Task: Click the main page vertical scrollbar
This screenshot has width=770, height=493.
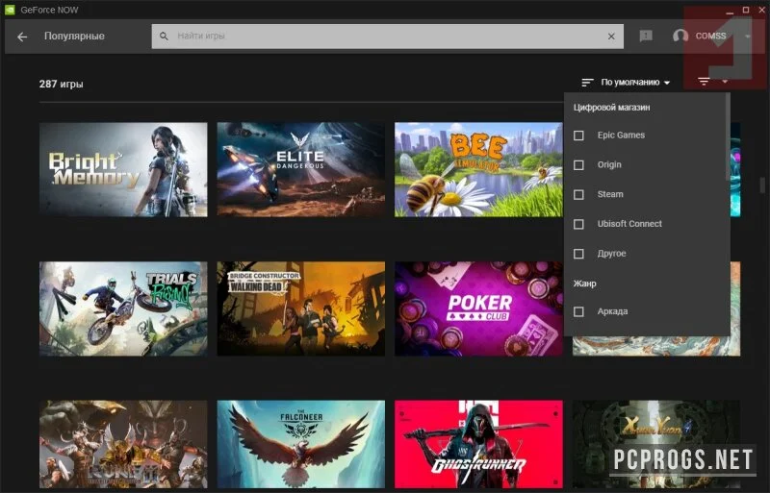Action: click(x=762, y=185)
